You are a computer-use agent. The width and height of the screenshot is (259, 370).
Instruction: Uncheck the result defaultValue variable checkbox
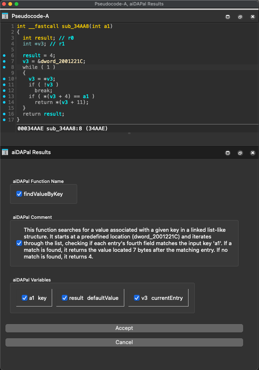[65, 298]
